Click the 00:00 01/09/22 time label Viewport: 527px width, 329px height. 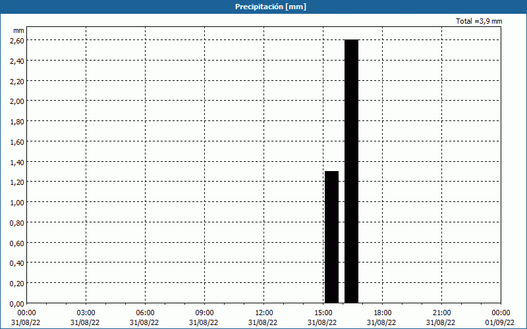[500, 318]
